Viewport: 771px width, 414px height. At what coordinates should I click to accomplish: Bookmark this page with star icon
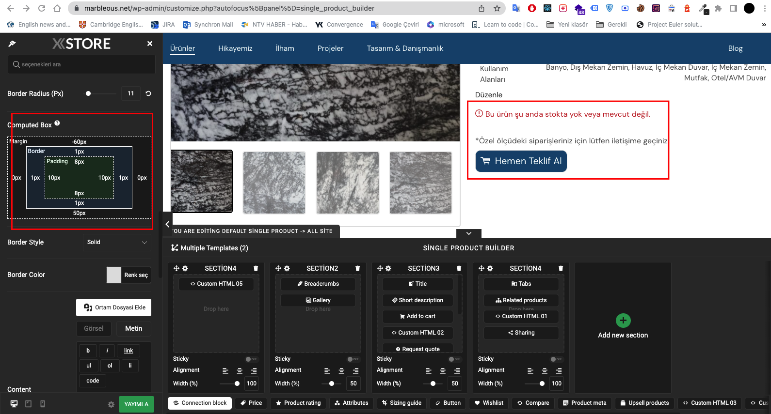(x=497, y=8)
